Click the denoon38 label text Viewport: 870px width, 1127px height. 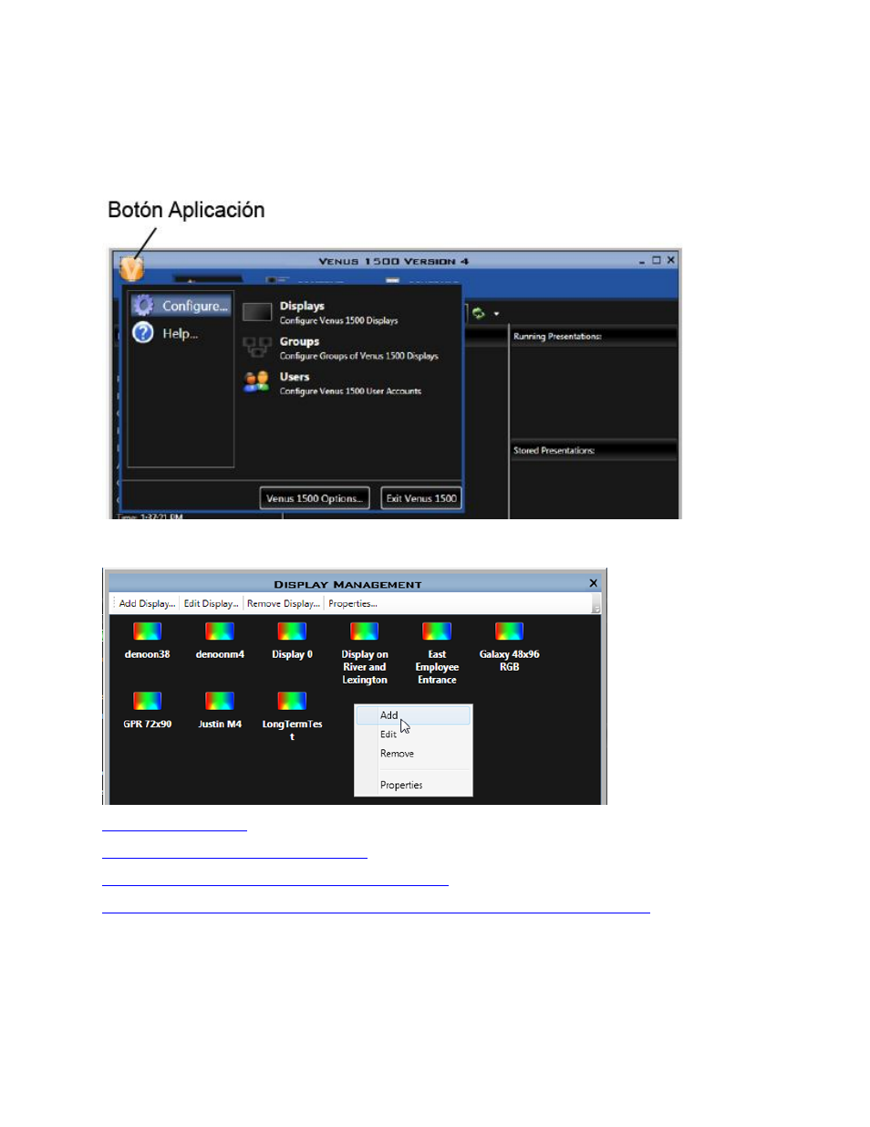[x=147, y=654]
